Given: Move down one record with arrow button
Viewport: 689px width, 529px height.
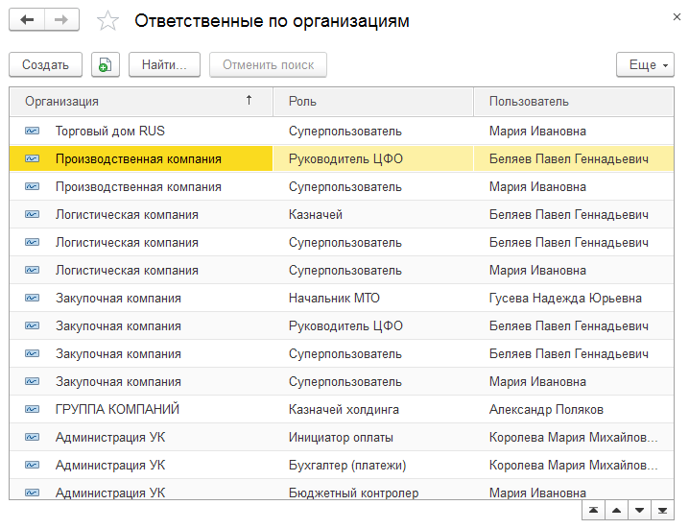Looking at the screenshot, I should point(639,510).
